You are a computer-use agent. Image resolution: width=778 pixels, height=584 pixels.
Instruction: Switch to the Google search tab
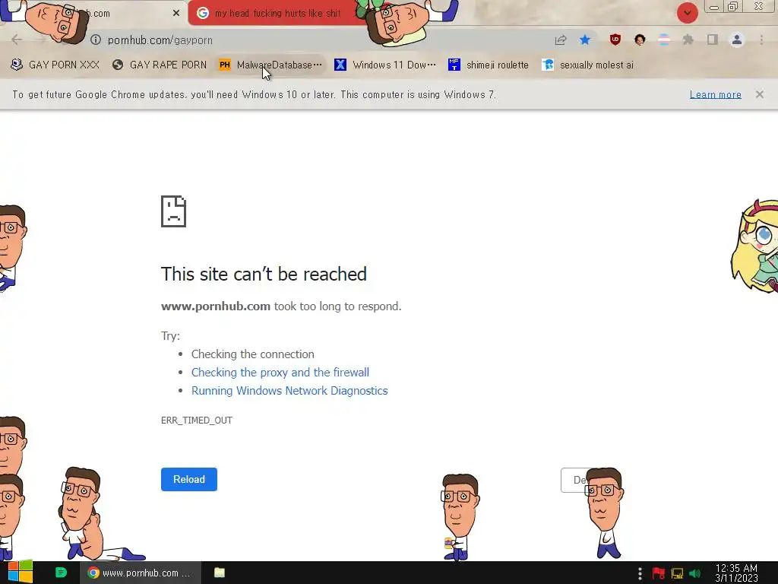[x=278, y=14]
